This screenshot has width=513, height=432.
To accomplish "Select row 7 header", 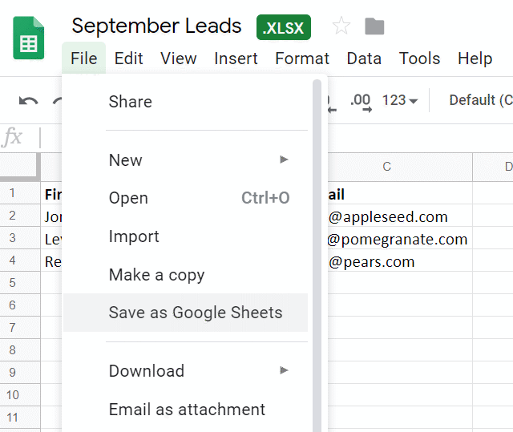I will pyautogui.click(x=20, y=327).
